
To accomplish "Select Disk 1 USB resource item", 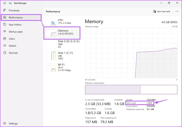I will pyautogui.click(x=62, y=56).
